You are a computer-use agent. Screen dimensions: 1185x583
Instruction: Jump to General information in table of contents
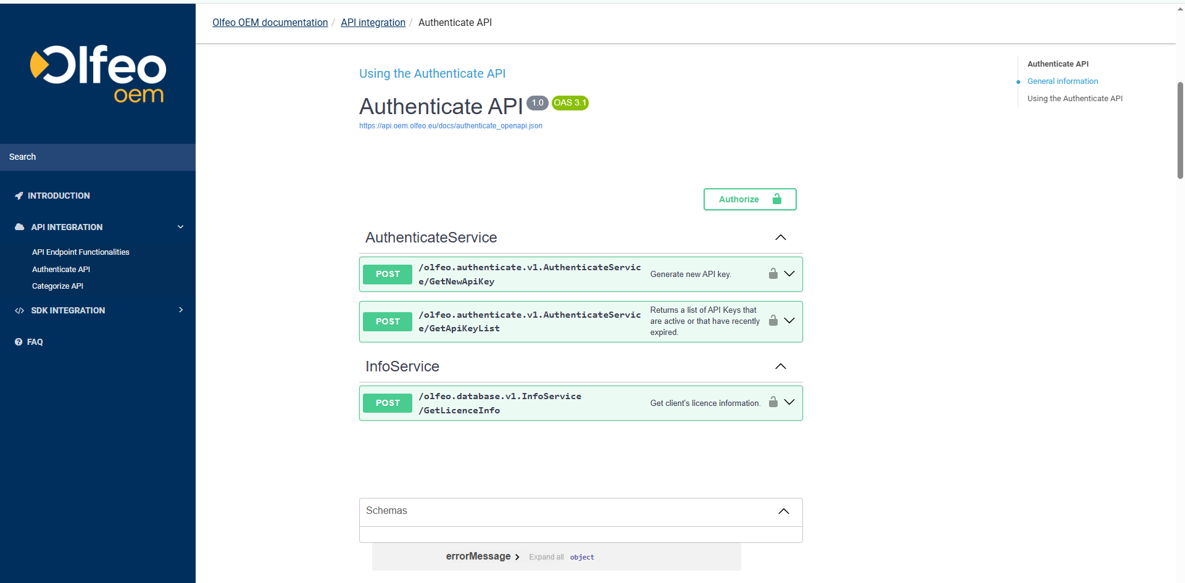pyautogui.click(x=1063, y=81)
